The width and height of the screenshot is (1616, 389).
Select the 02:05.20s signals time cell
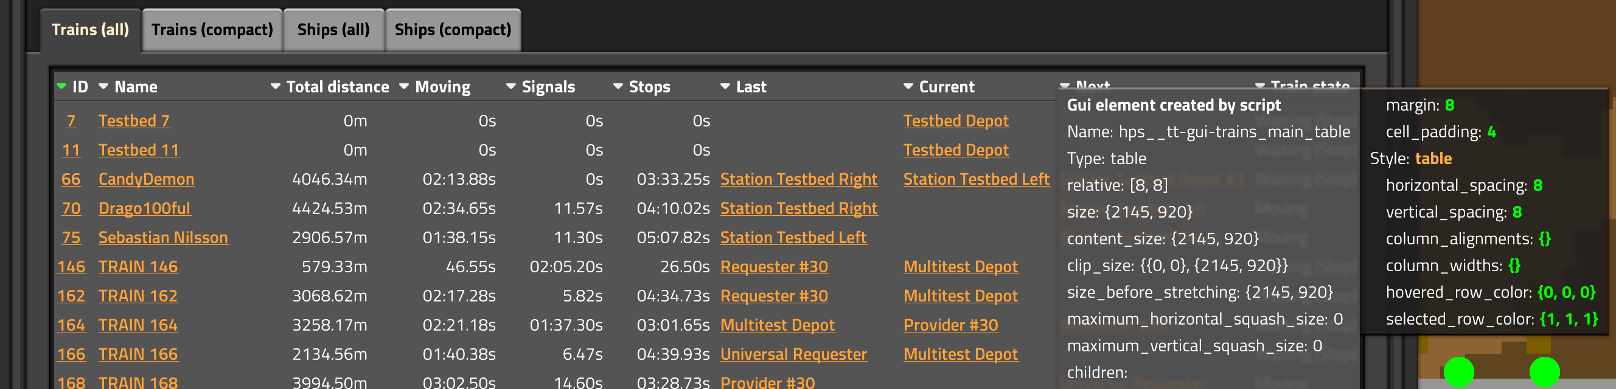[566, 267]
